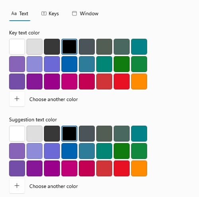Select royal blue swatch in Suggestion text color
Viewport: 199px width, 197px height.
pyautogui.click(x=69, y=151)
